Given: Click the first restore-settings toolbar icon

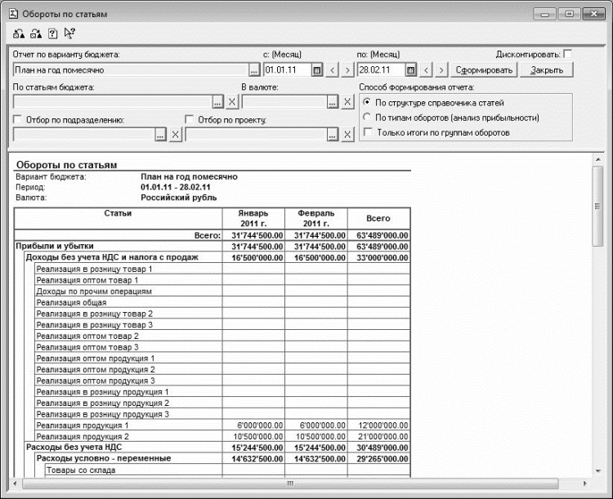Looking at the screenshot, I should point(18,34).
